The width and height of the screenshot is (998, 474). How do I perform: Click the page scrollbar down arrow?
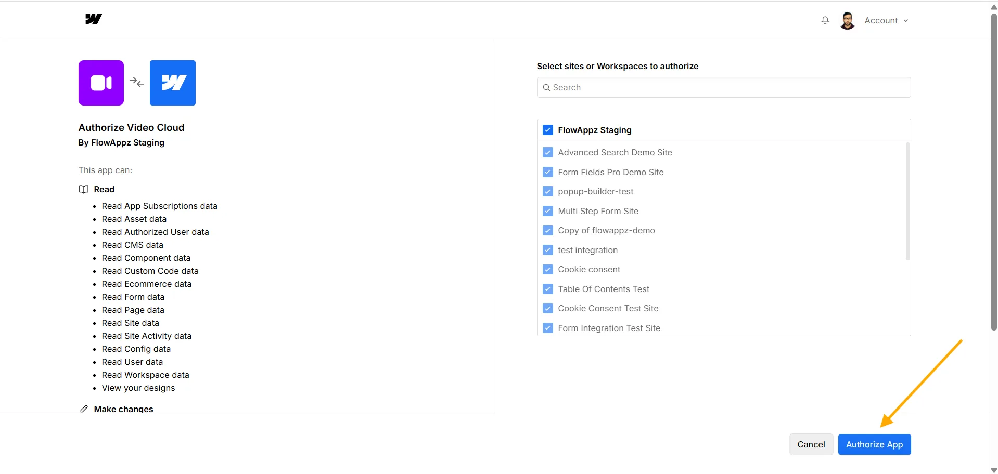point(994,470)
